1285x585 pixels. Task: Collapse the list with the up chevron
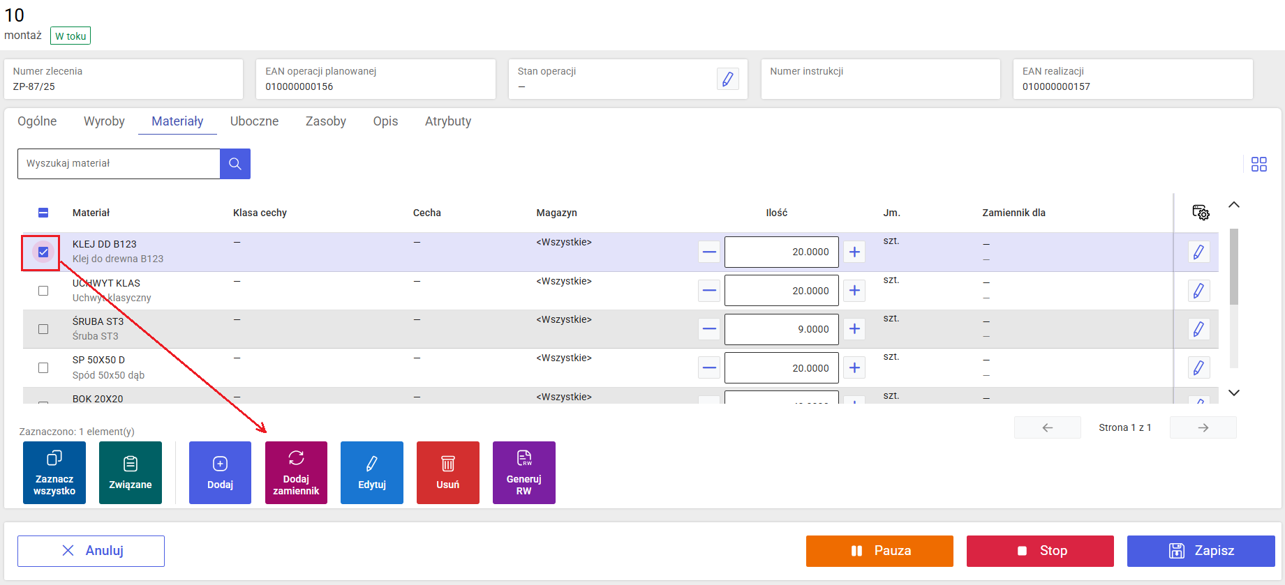click(1234, 205)
